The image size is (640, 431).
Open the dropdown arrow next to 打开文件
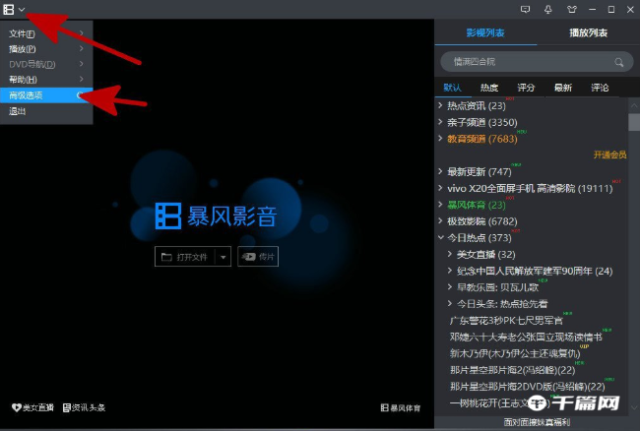[224, 257]
